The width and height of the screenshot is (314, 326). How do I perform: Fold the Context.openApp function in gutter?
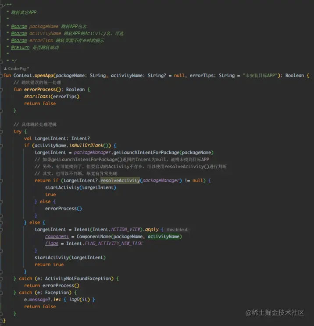point(1,76)
